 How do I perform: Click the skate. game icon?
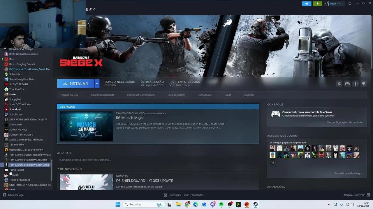click(x=6, y=94)
